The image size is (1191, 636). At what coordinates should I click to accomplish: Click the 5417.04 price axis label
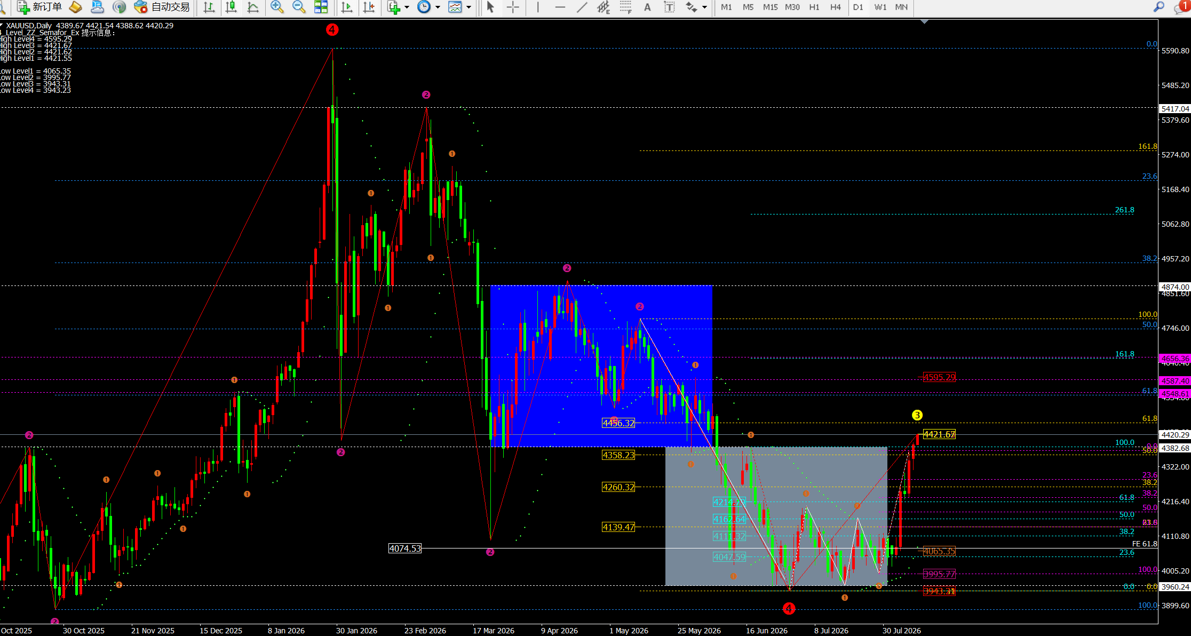pyautogui.click(x=1175, y=109)
